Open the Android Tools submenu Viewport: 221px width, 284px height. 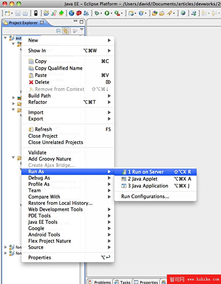point(68,234)
